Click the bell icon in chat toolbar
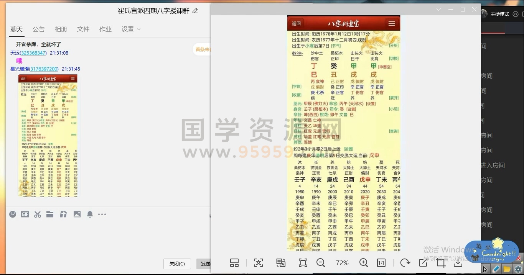 coord(90,214)
